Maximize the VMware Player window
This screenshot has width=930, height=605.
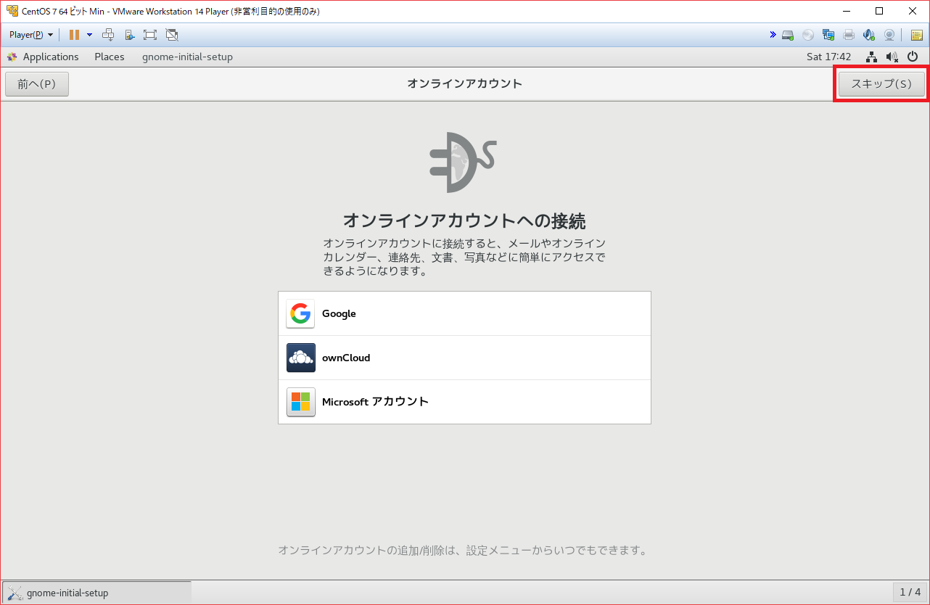pos(879,11)
